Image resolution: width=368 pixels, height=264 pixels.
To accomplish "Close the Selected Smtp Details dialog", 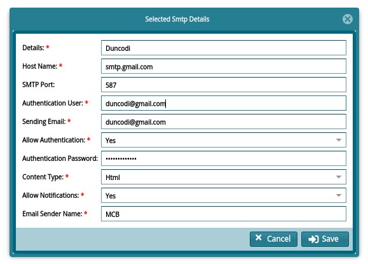I will (348, 19).
